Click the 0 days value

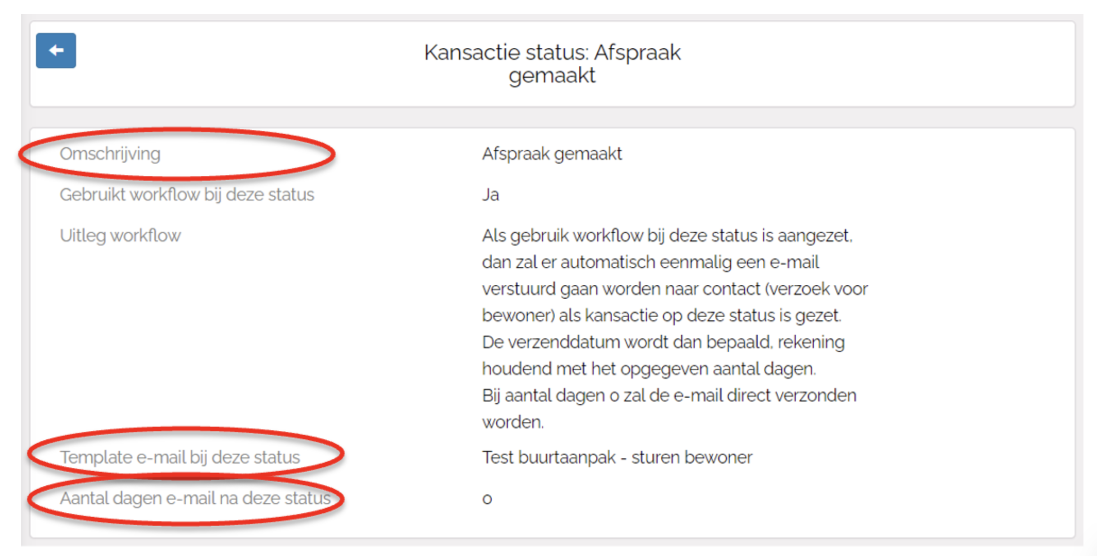click(487, 499)
